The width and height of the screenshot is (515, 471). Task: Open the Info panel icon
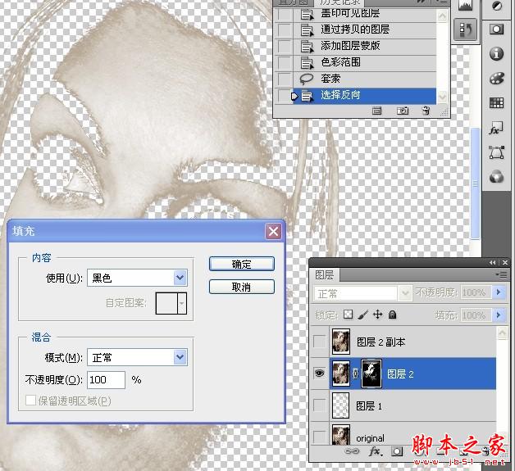pos(496,54)
